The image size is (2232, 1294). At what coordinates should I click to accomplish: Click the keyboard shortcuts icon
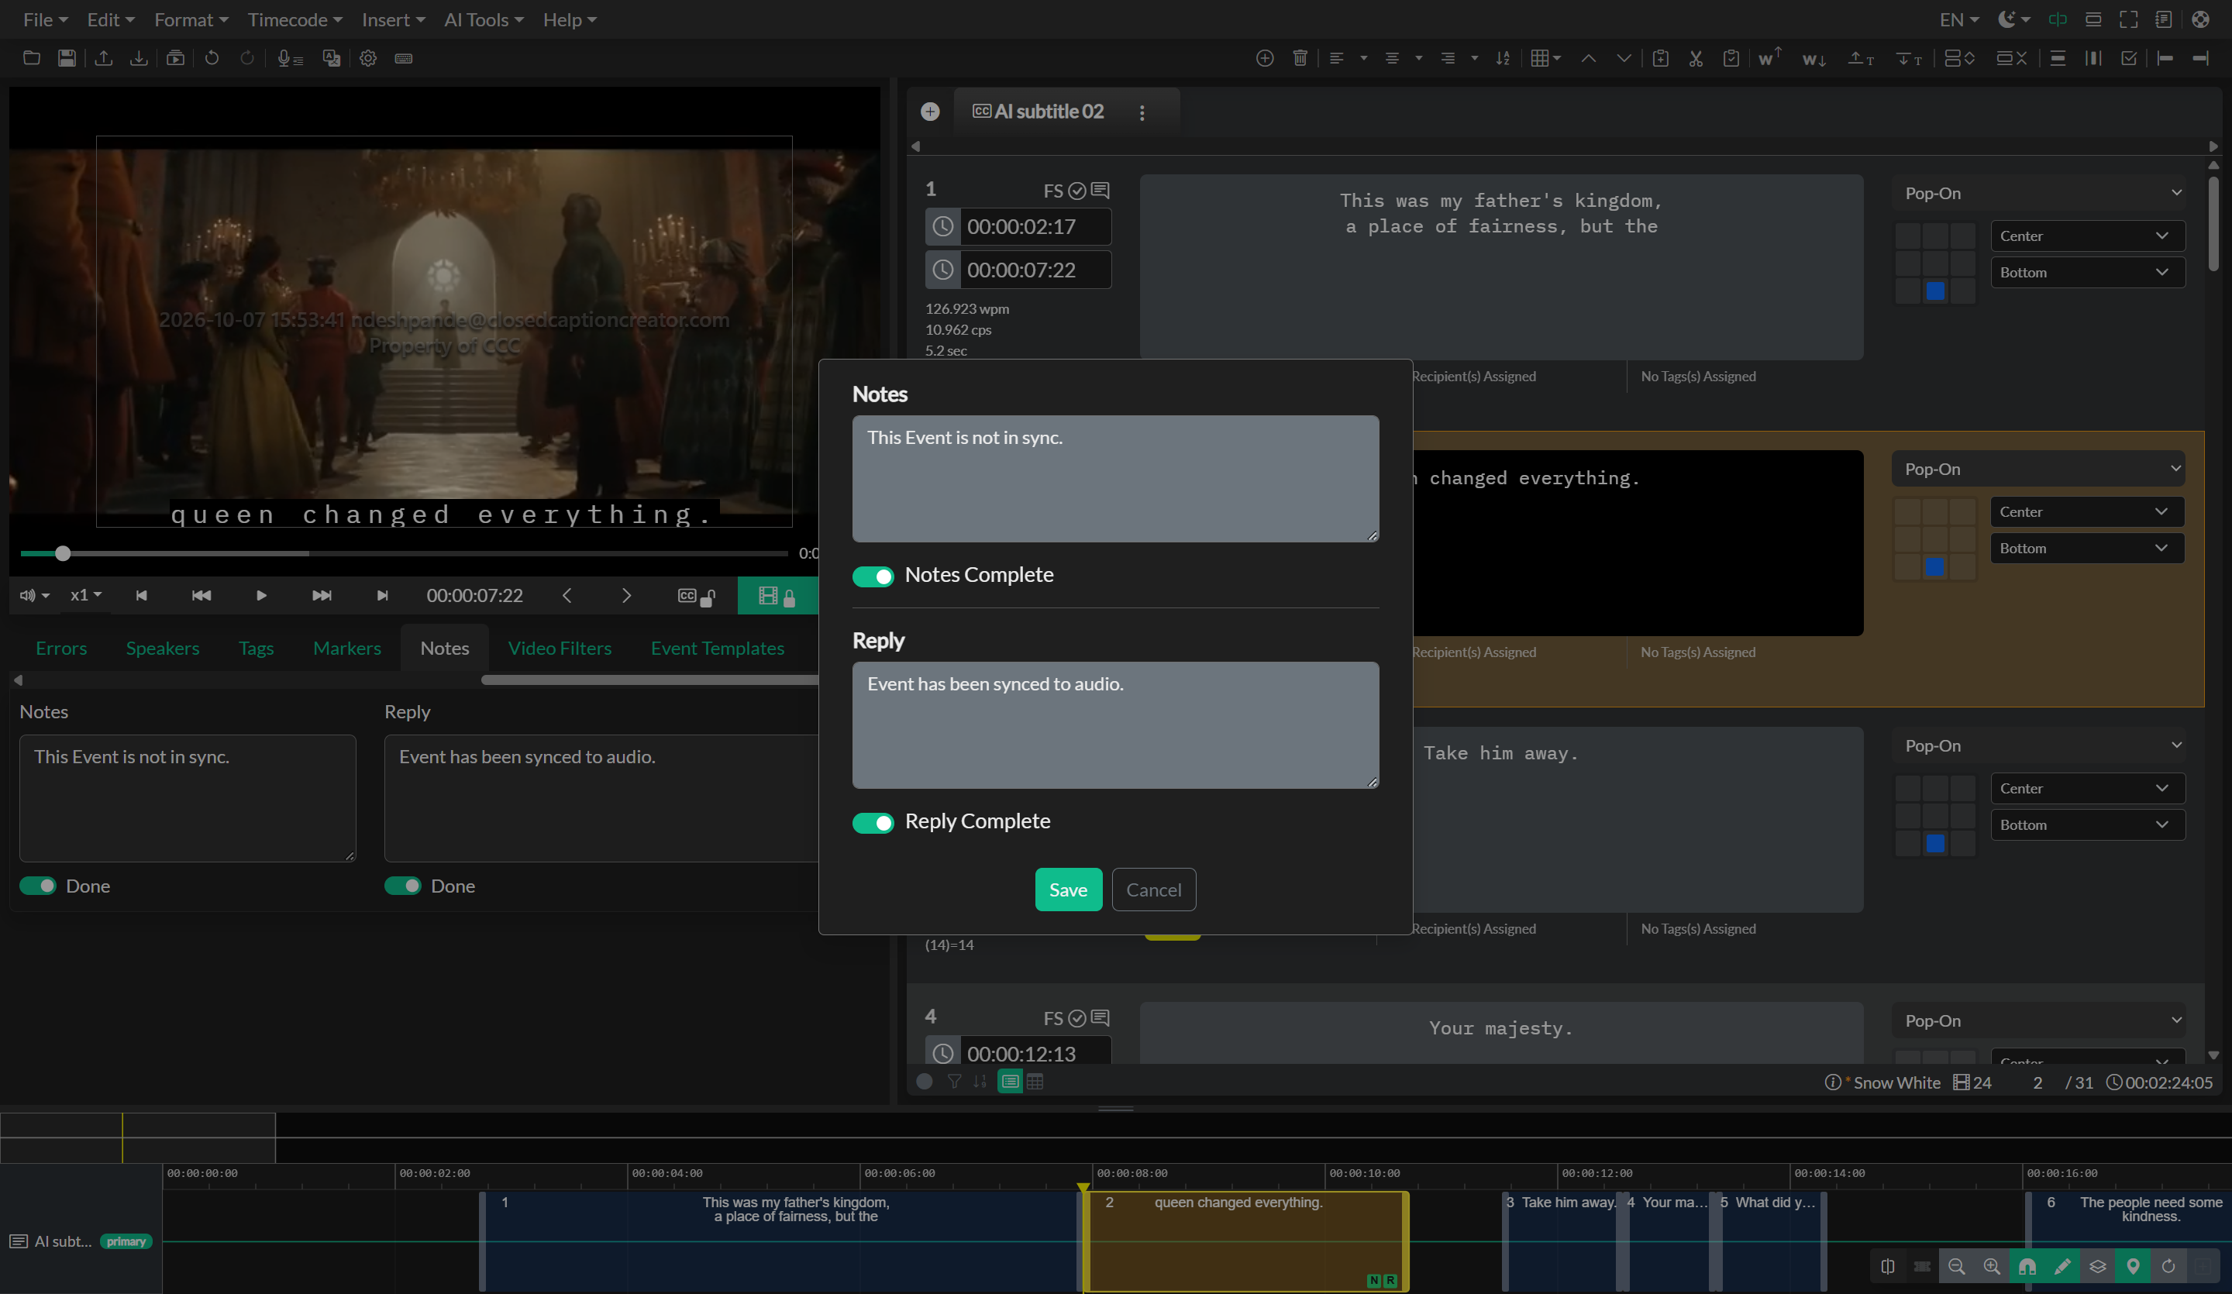(404, 58)
